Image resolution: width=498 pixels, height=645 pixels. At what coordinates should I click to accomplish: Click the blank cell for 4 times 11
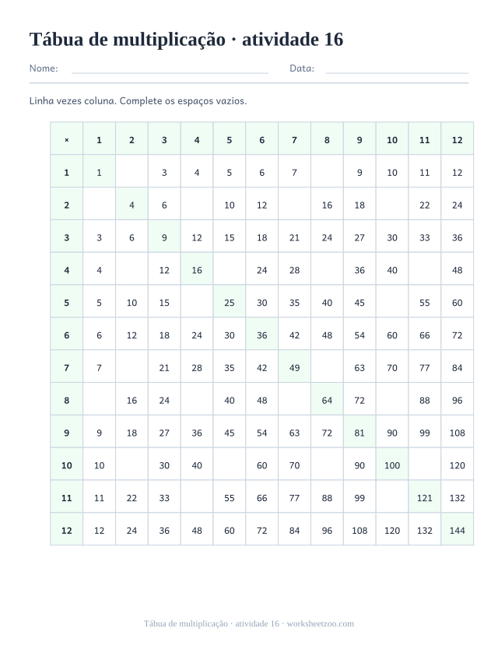pos(424,270)
